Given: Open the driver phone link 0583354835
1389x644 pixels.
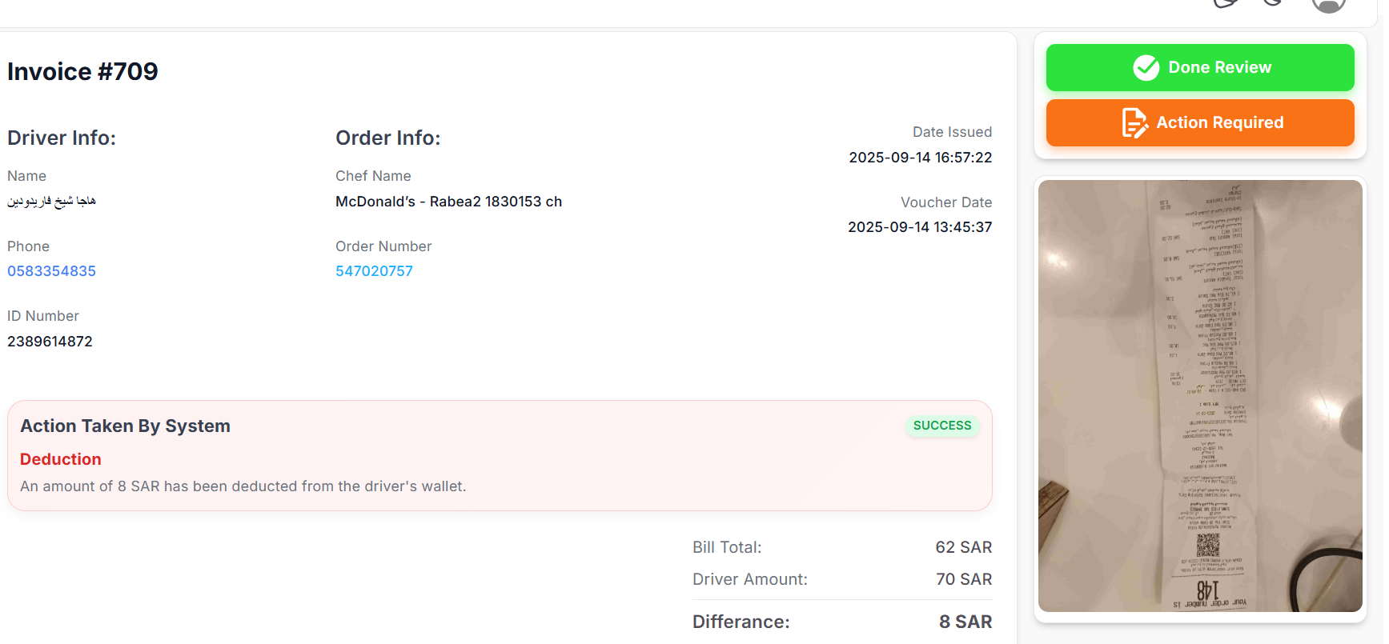Looking at the screenshot, I should coord(51,271).
